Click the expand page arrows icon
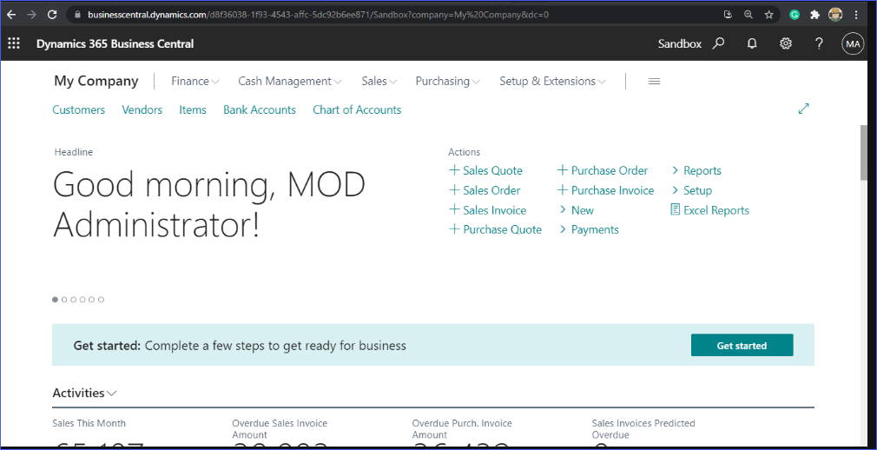The image size is (877, 450). pyautogui.click(x=804, y=109)
